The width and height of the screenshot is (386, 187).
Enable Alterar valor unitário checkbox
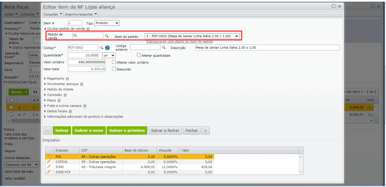pyautogui.click(x=114, y=62)
